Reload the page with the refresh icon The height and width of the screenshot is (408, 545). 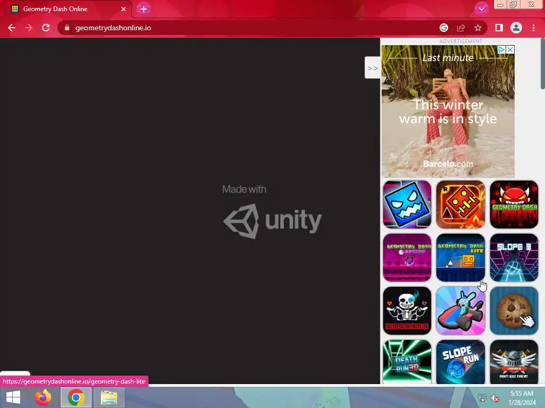pos(46,28)
